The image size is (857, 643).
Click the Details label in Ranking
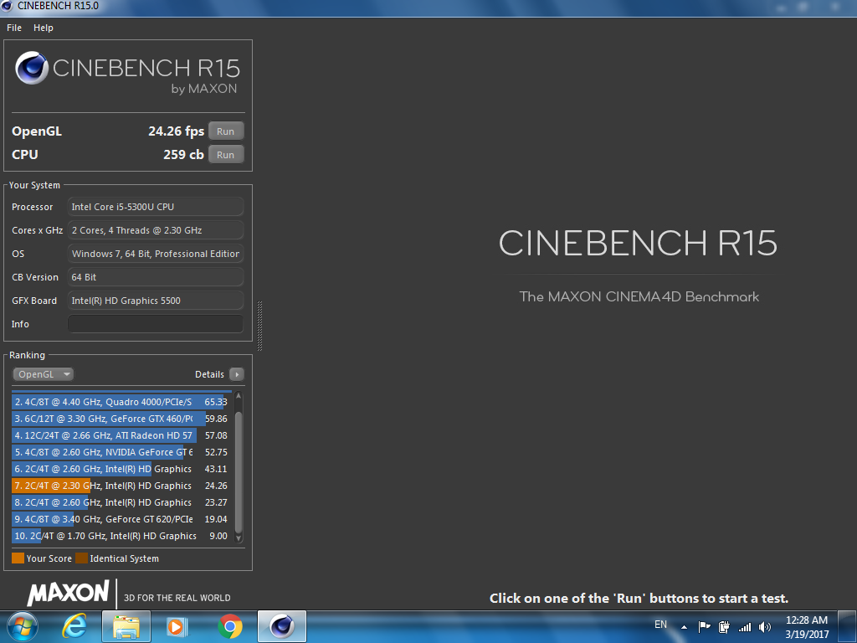[x=209, y=374]
